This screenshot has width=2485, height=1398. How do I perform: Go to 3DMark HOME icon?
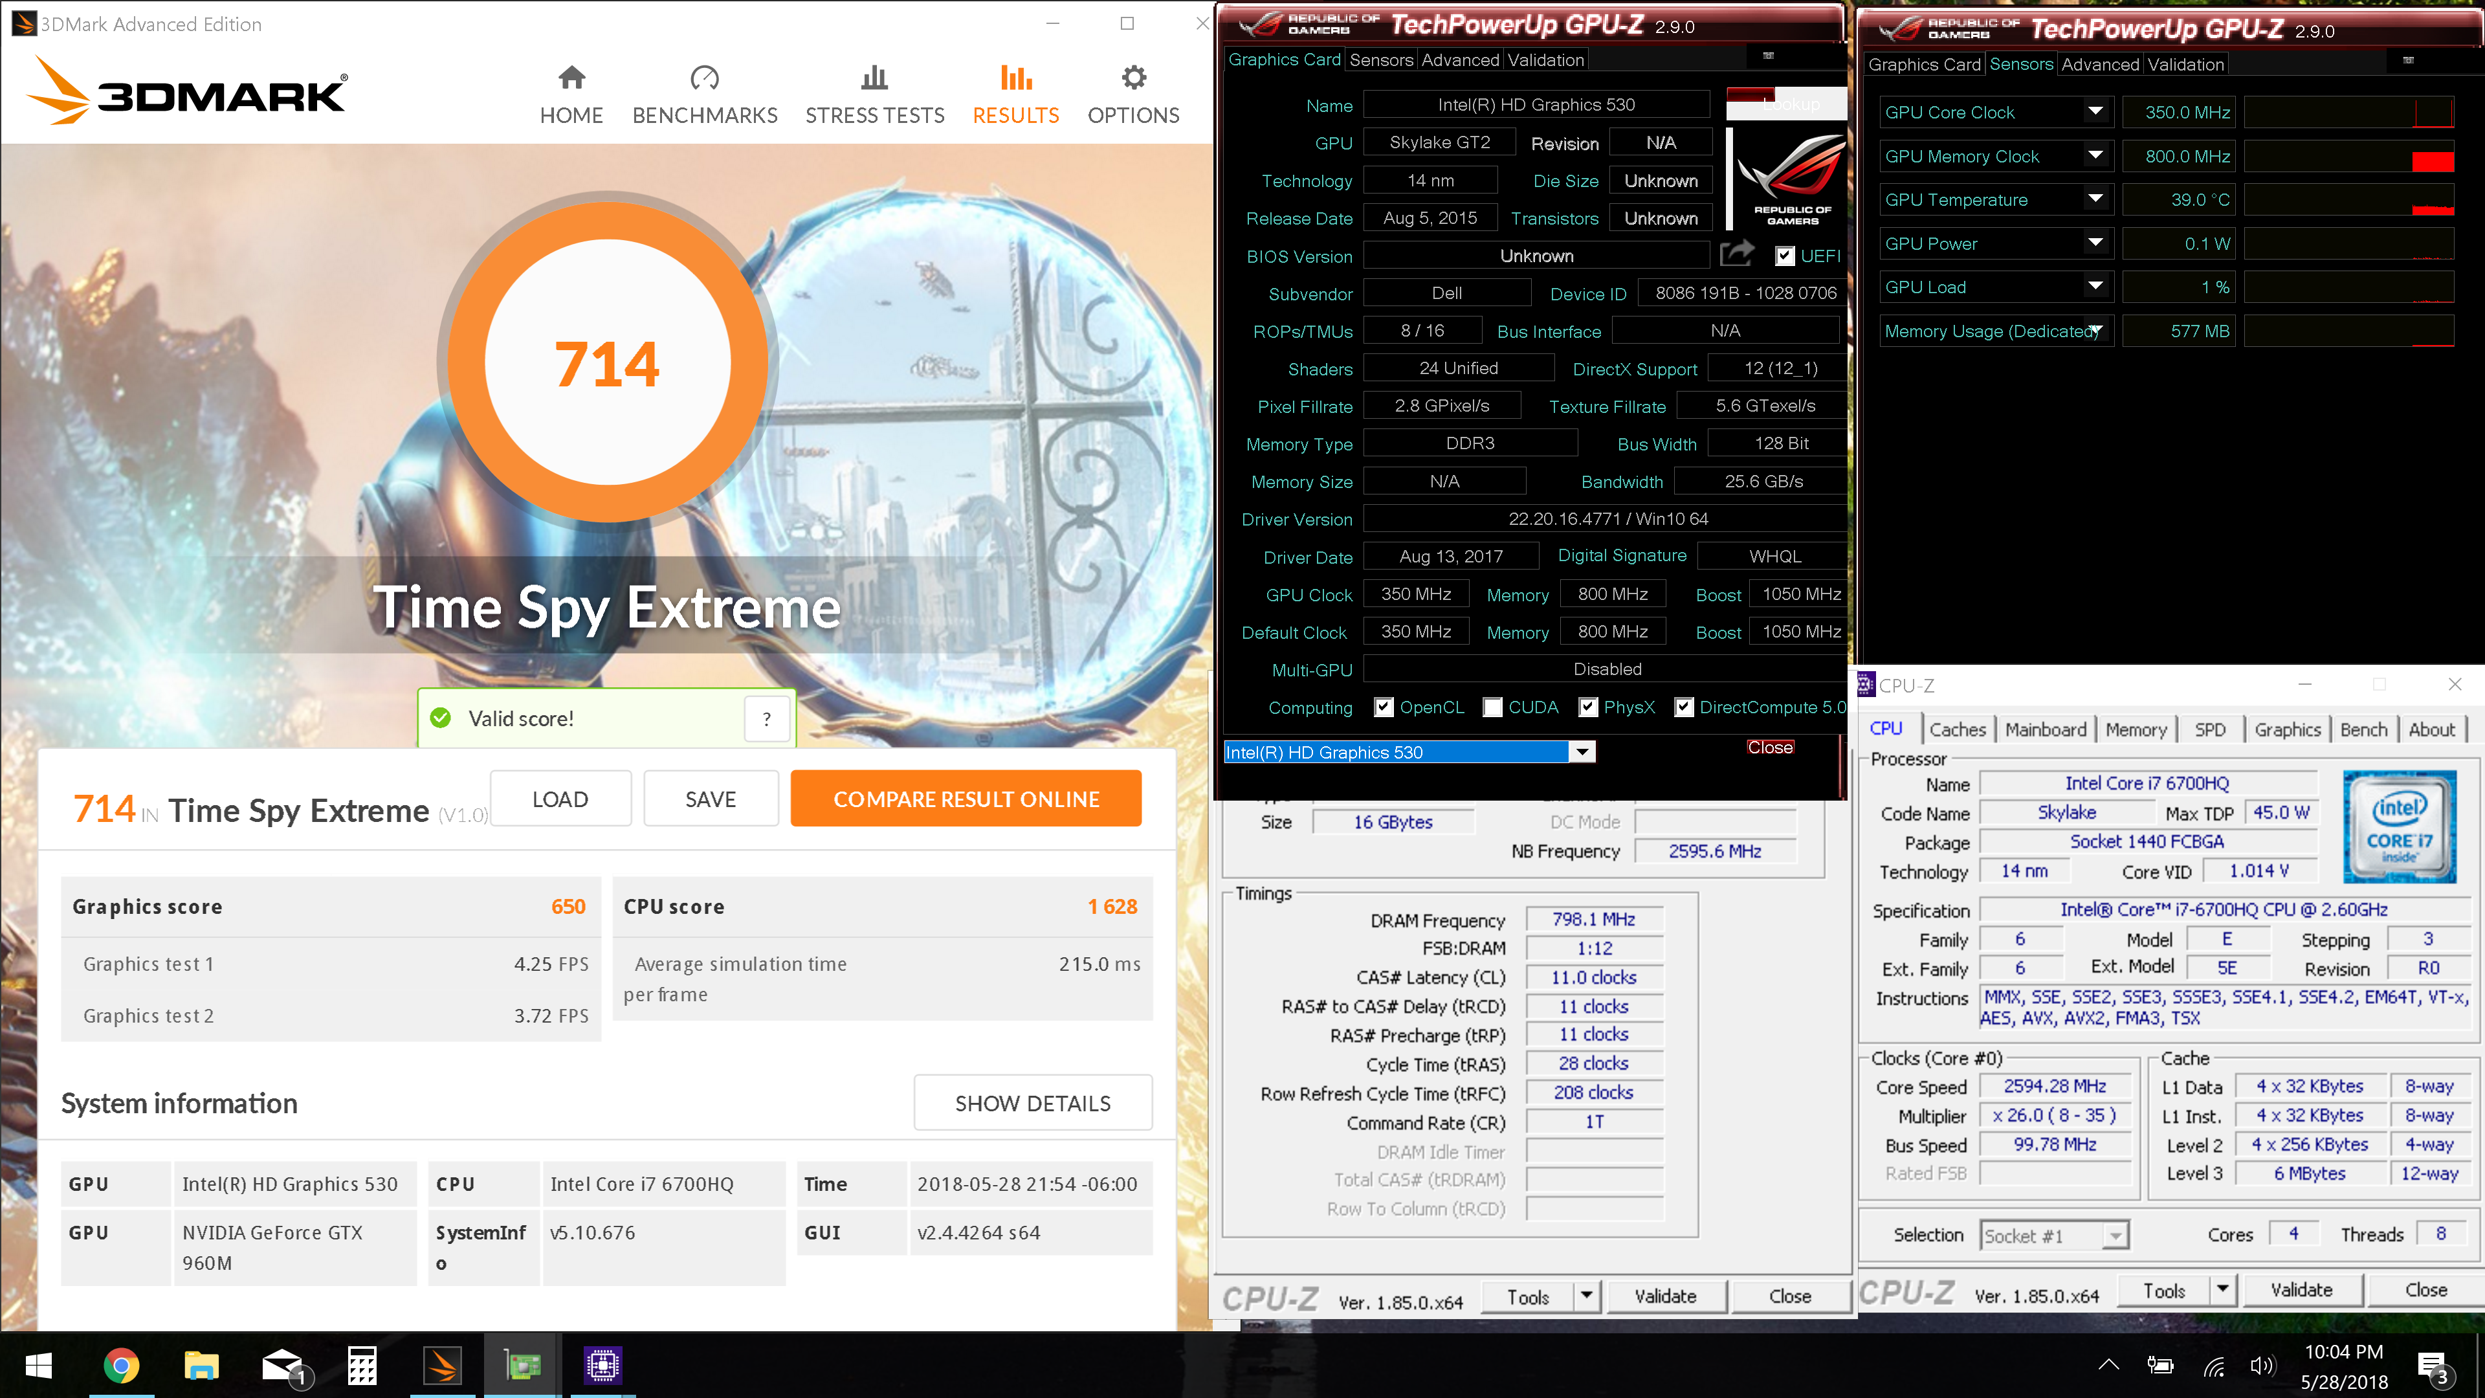pyautogui.click(x=571, y=77)
